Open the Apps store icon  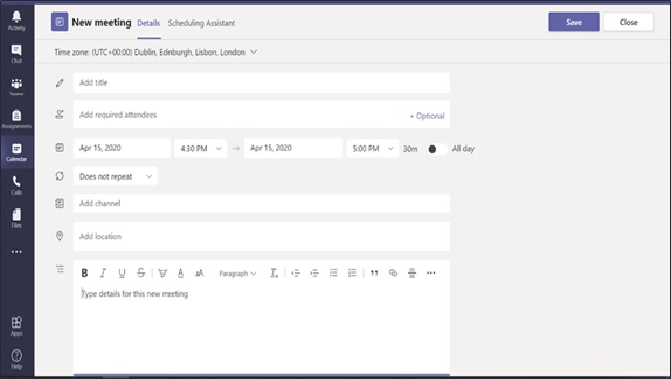pos(16,327)
